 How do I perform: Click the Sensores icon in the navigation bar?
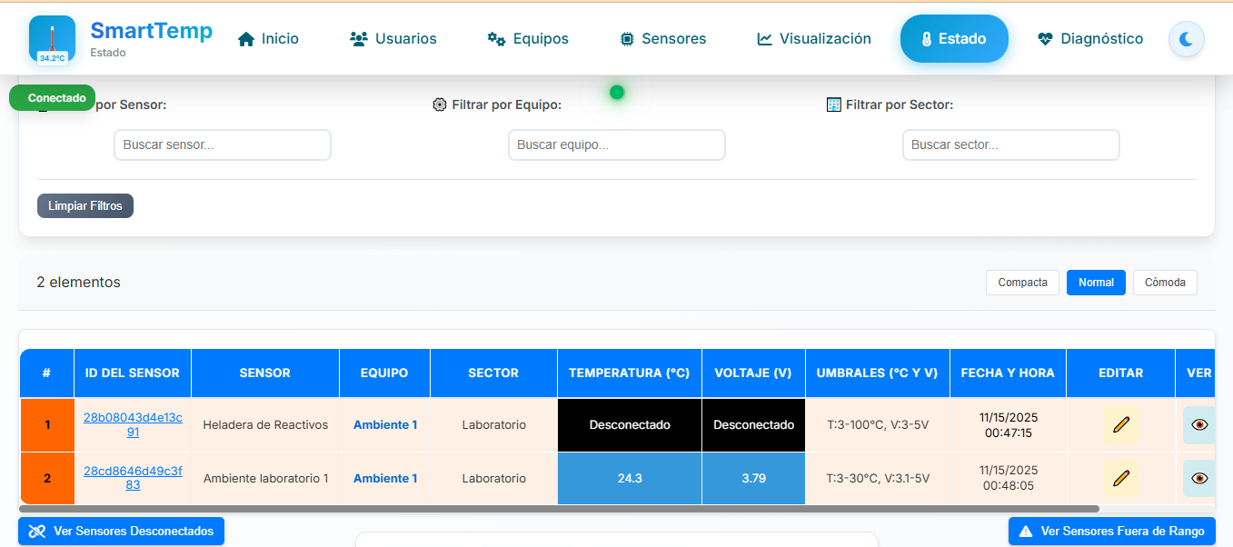pyautogui.click(x=627, y=38)
